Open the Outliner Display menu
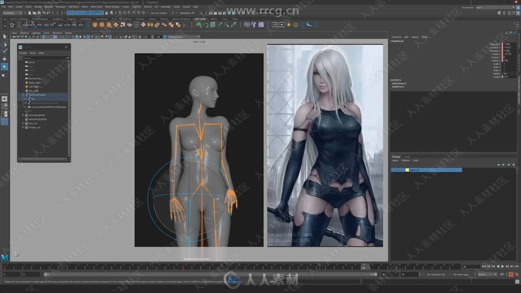The height and width of the screenshot is (293, 521). click(23, 53)
